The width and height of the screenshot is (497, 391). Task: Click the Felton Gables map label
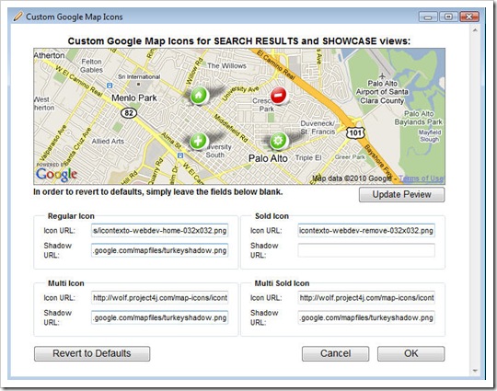pos(92,65)
